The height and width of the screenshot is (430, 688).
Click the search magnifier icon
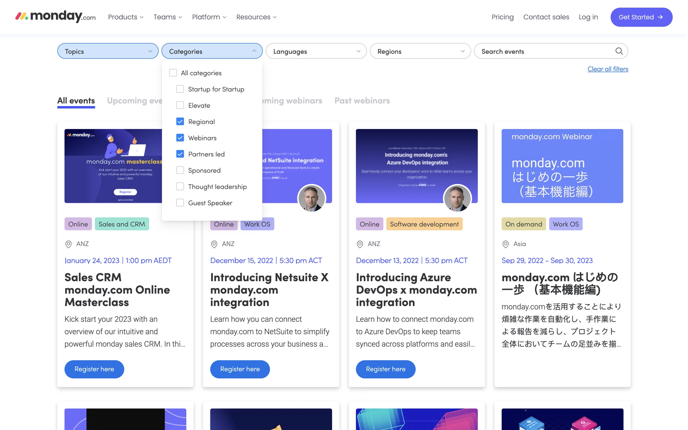pos(619,51)
